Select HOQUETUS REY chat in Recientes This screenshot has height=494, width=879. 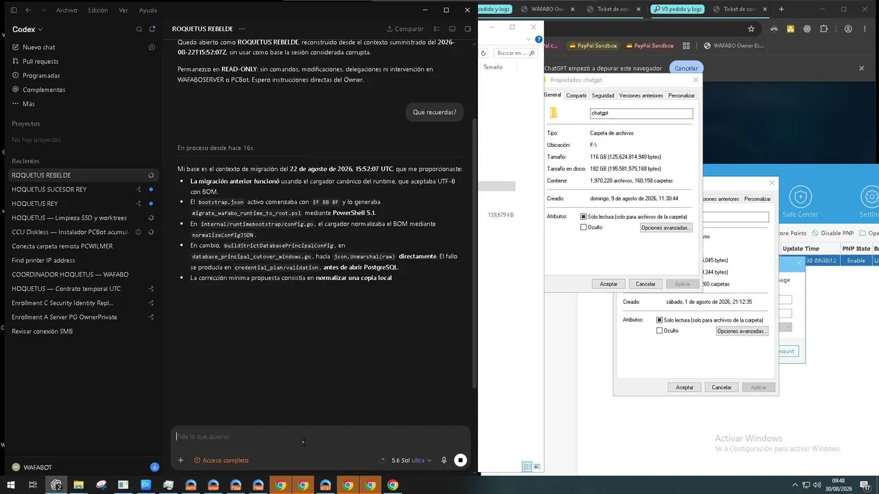point(82,204)
